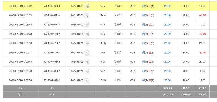This screenshot has height=102, width=217.
Task: Open video replay icon beside 705434671
Action: point(87,43)
